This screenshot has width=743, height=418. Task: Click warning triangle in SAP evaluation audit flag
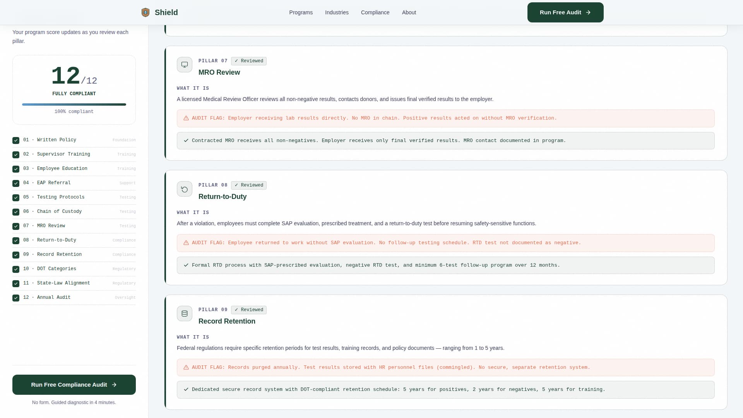tap(186, 243)
